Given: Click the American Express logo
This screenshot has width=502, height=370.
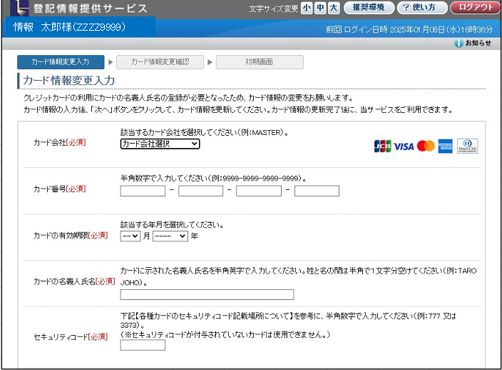Looking at the screenshot, I should [x=446, y=146].
